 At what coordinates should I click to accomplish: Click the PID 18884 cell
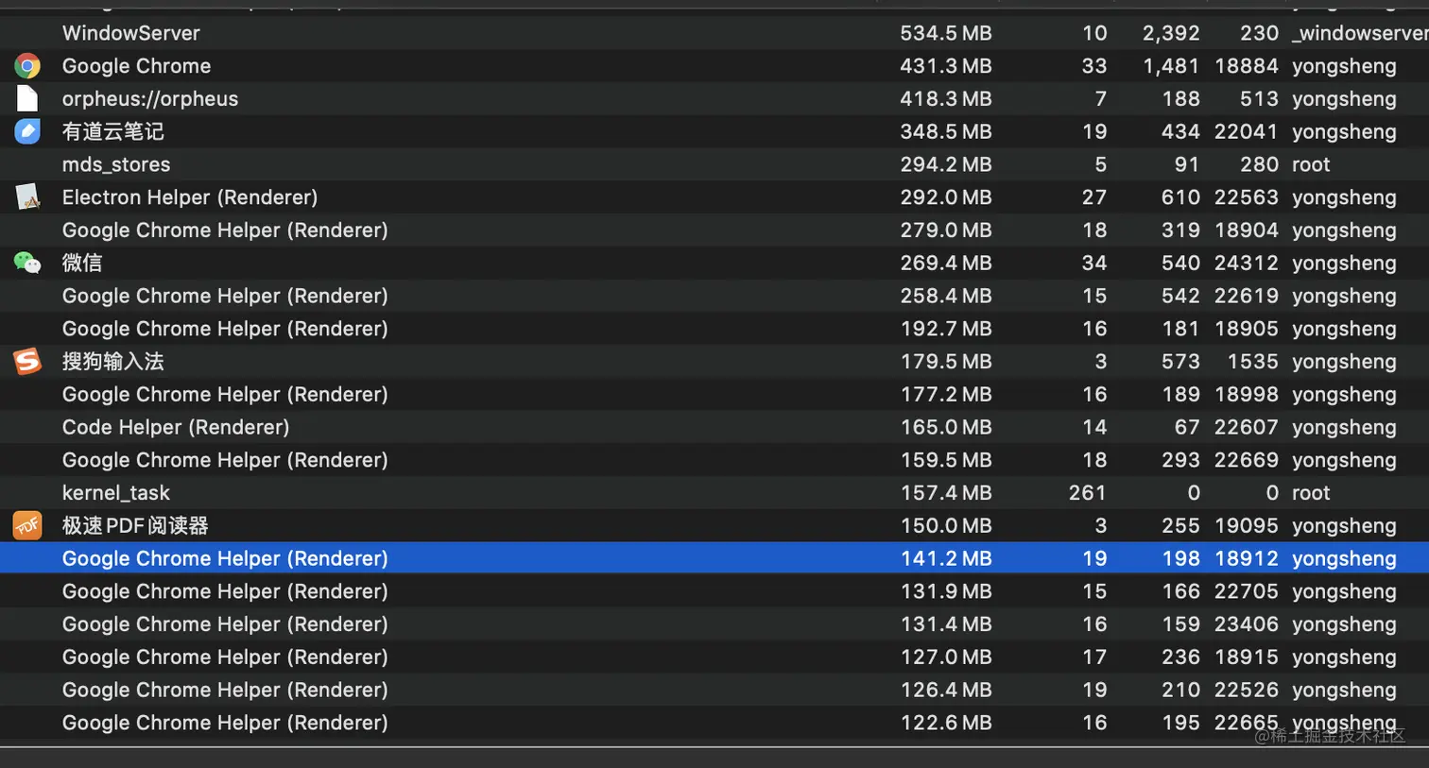1247,66
